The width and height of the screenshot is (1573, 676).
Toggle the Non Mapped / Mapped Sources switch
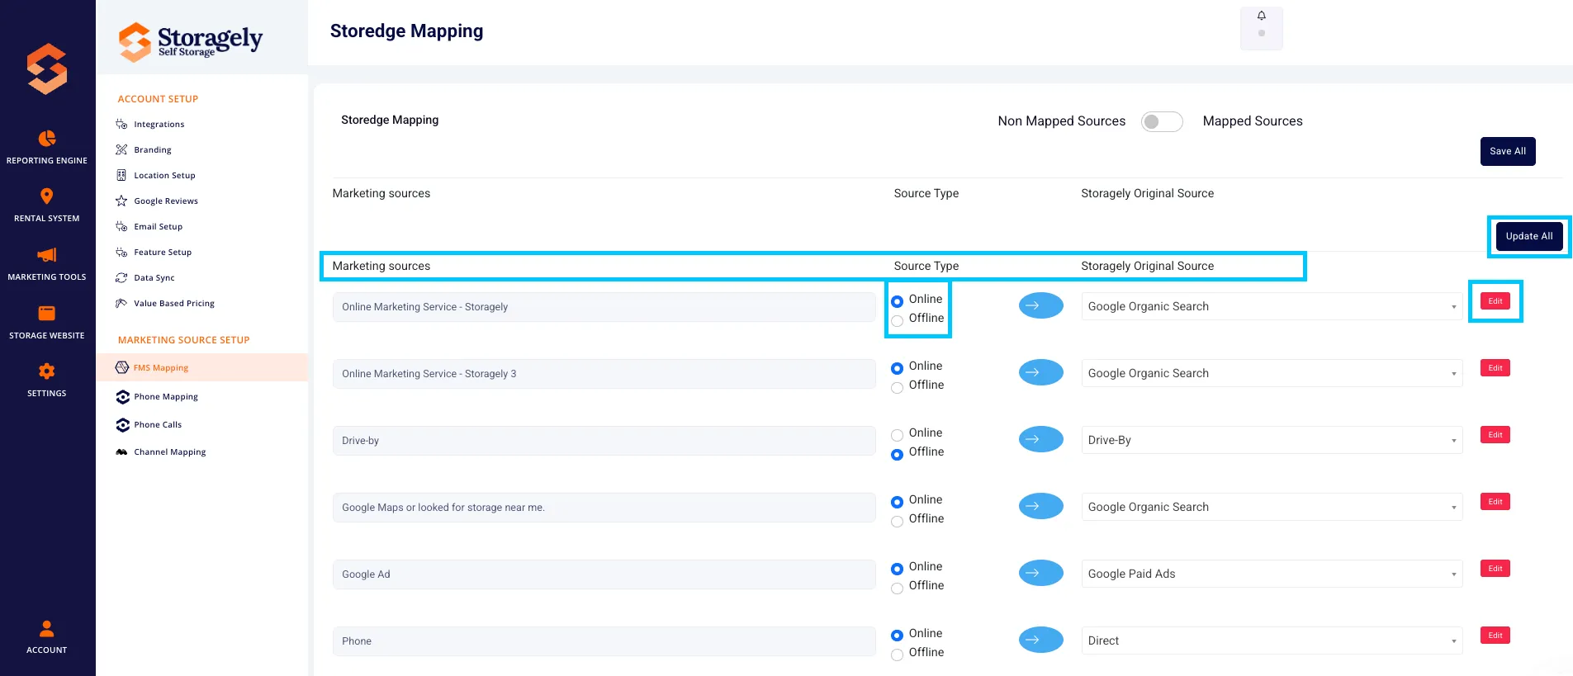click(1162, 122)
